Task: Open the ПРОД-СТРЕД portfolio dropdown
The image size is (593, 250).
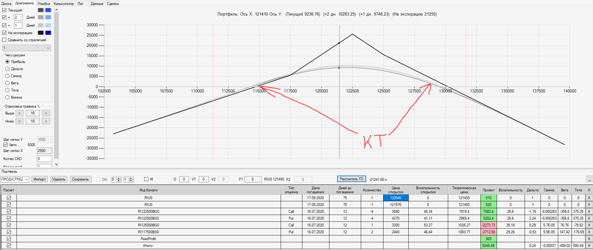Action: point(15,179)
